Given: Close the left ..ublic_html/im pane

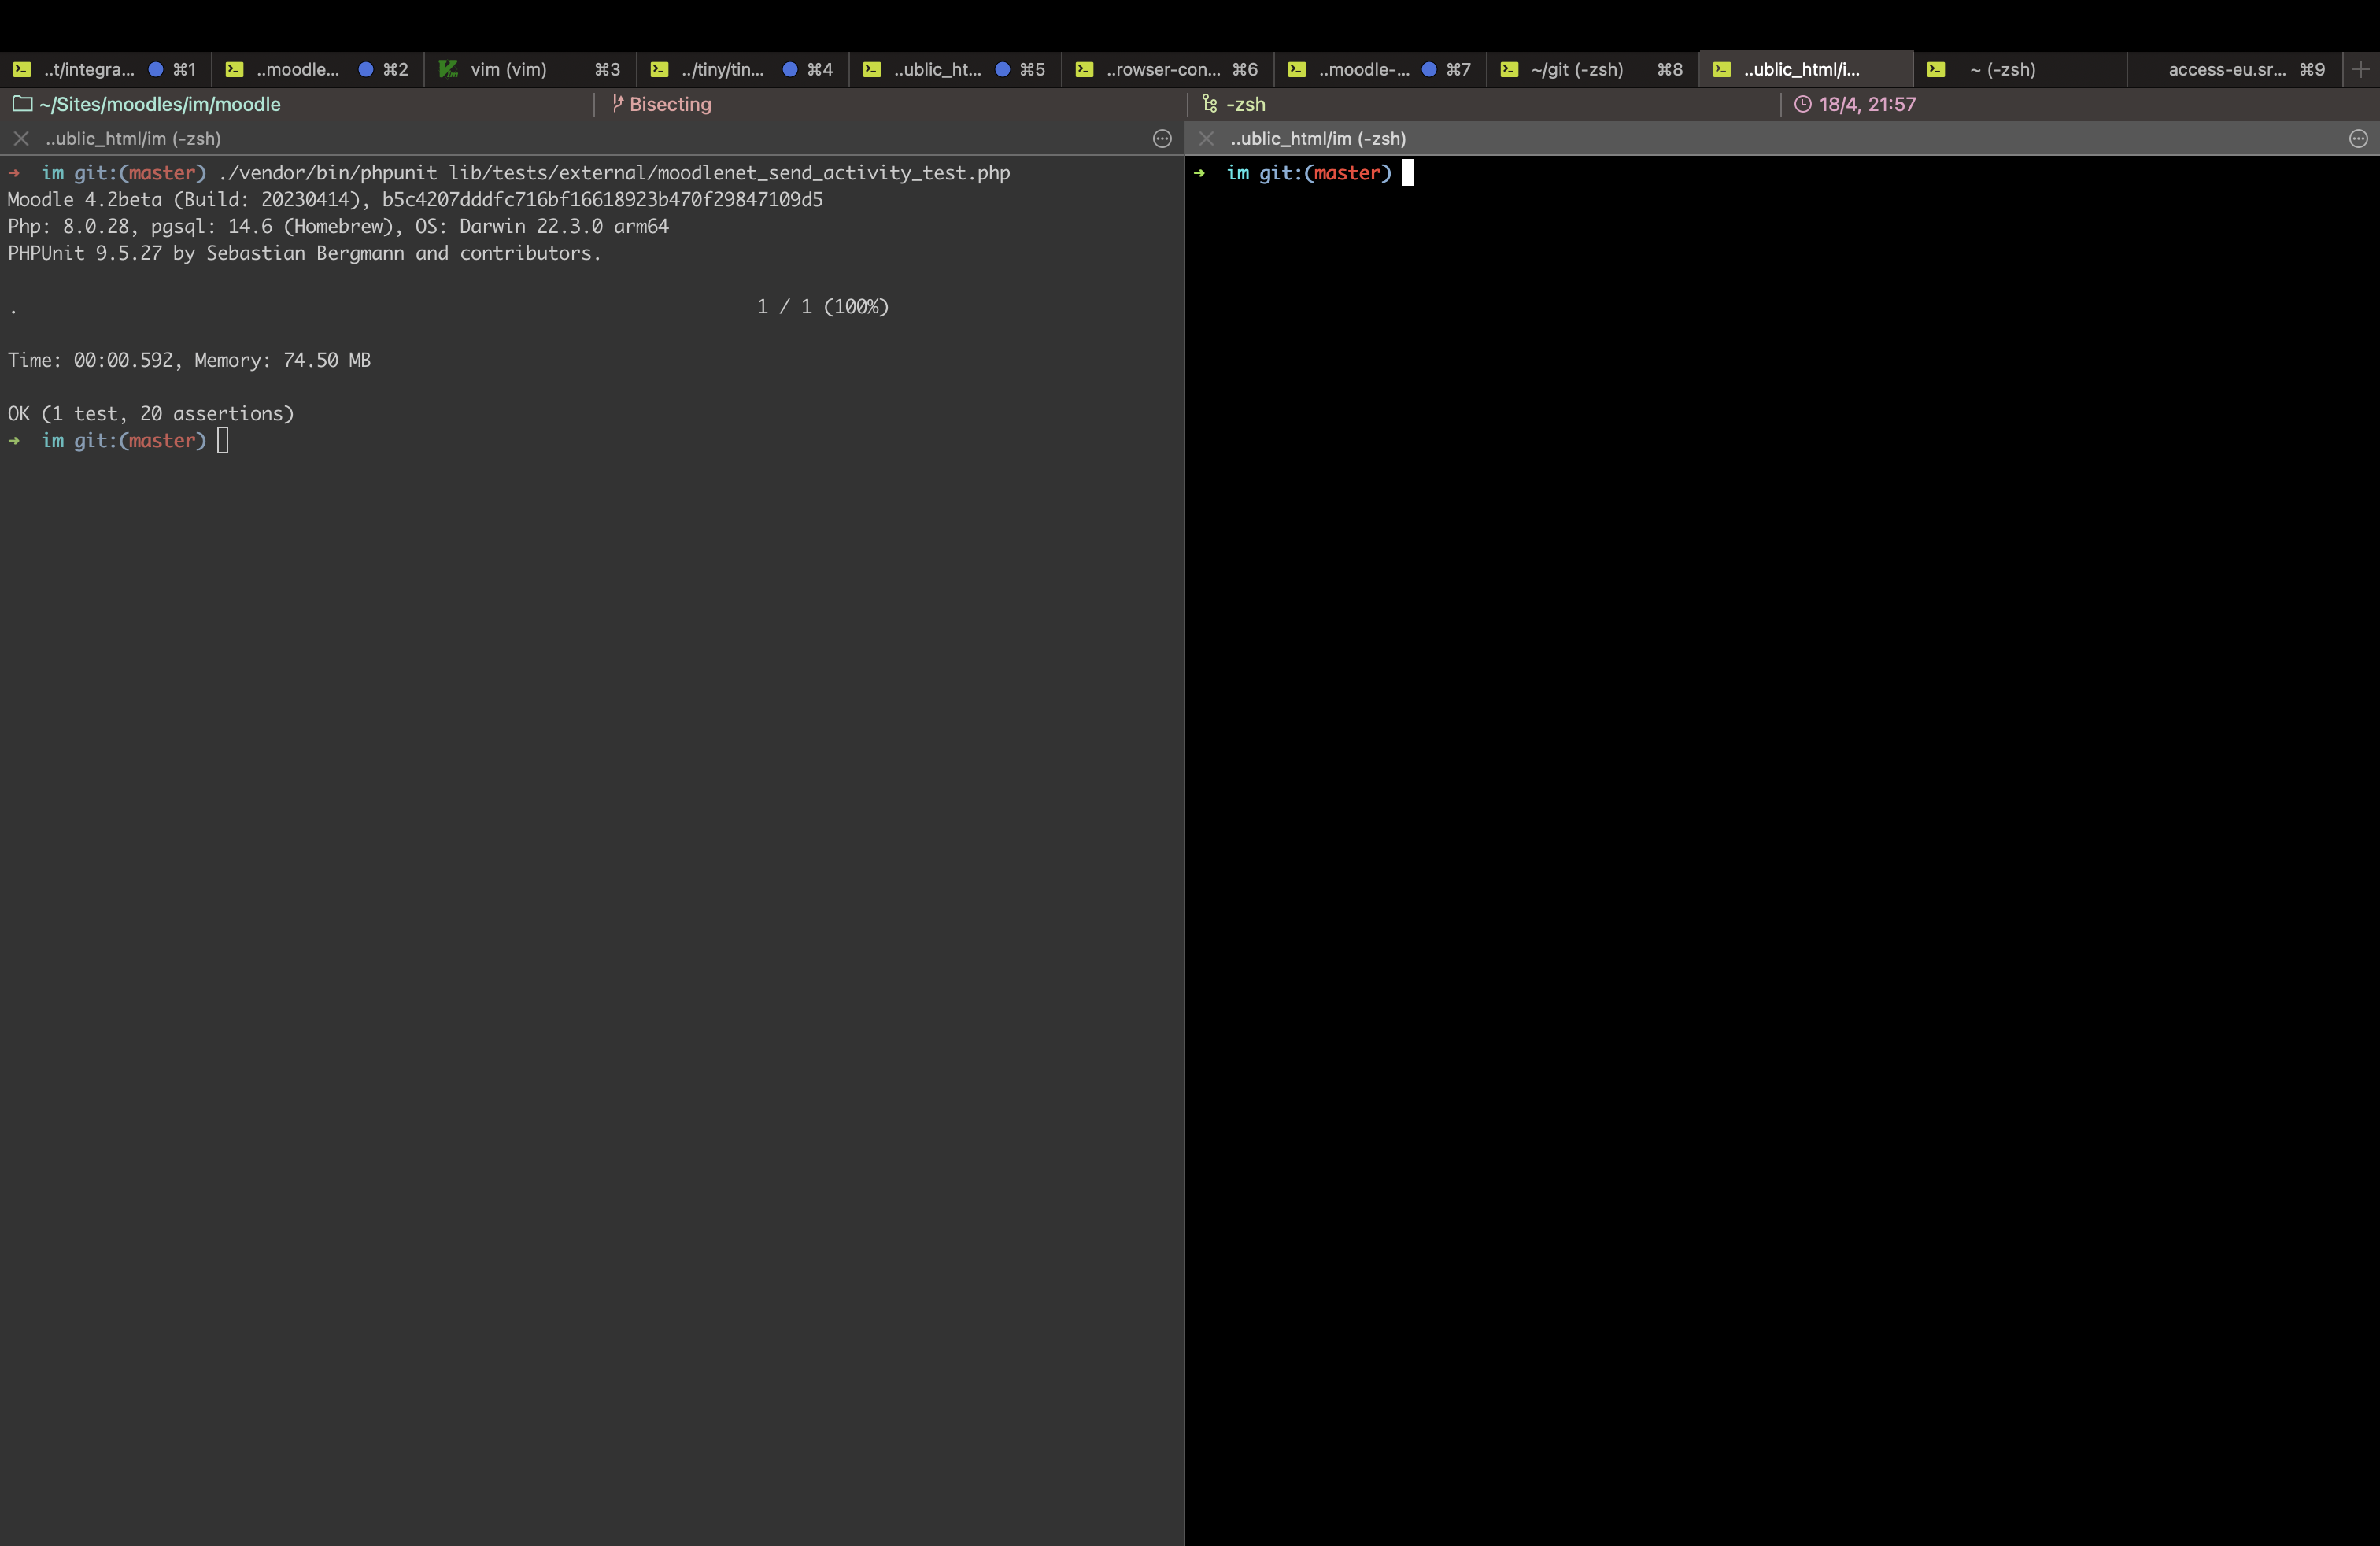Looking at the screenshot, I should tap(21, 139).
